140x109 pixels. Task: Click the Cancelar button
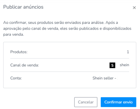[x=86, y=102]
